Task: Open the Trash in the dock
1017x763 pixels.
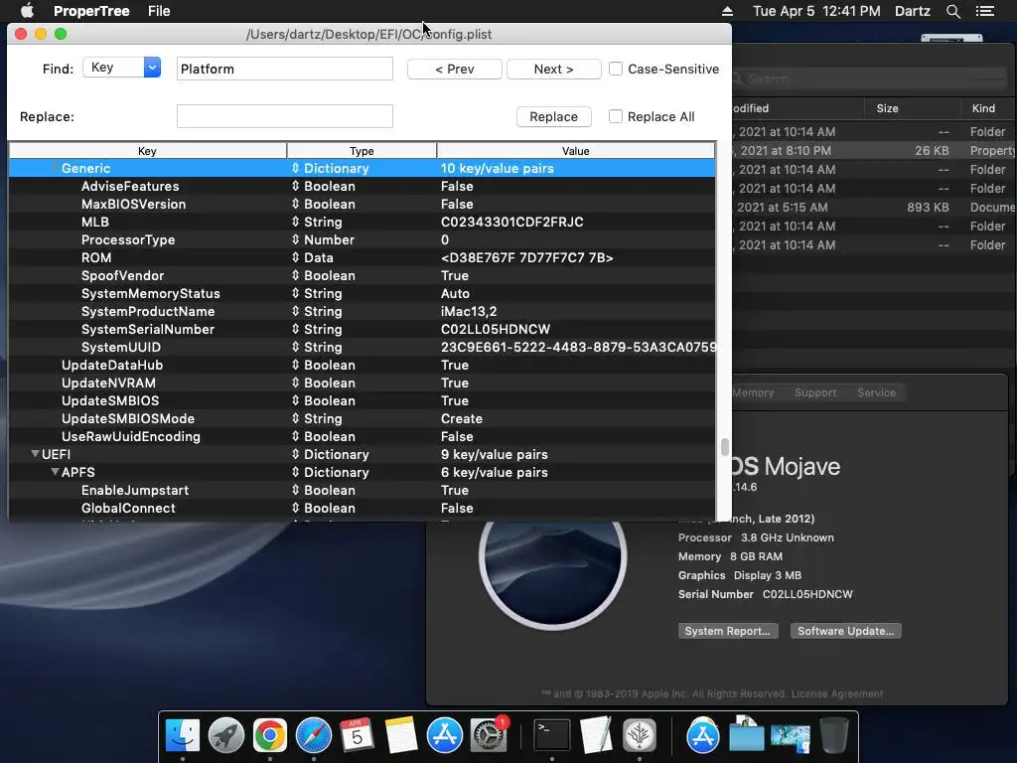Action: tap(834, 736)
